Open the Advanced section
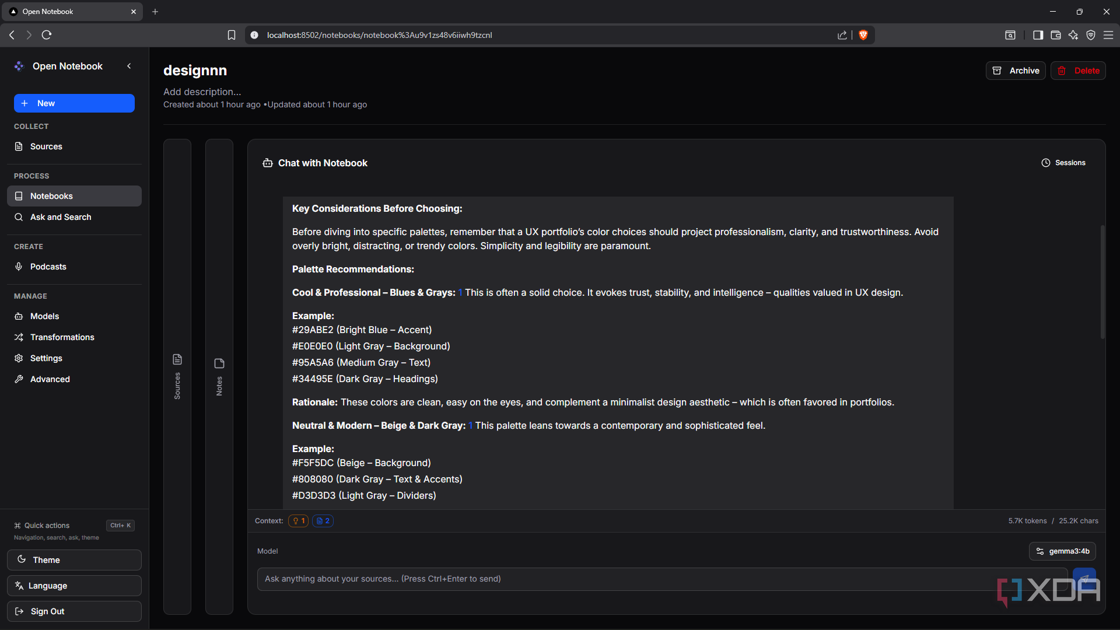Image resolution: width=1120 pixels, height=630 pixels. [x=74, y=379]
